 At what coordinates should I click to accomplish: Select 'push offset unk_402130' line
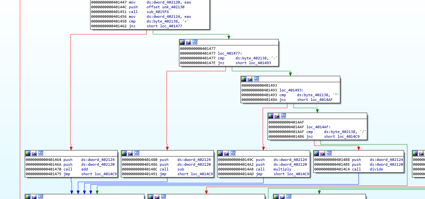click(x=137, y=7)
